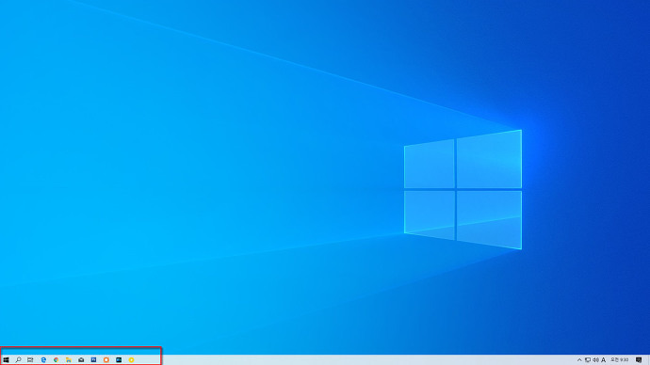Show hidden system tray icons
The height and width of the screenshot is (365, 650).
click(579, 360)
